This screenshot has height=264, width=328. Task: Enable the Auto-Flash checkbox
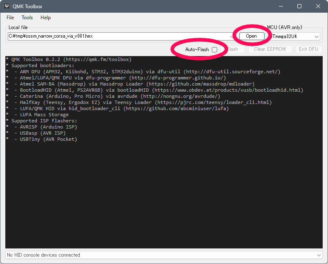[x=214, y=50]
